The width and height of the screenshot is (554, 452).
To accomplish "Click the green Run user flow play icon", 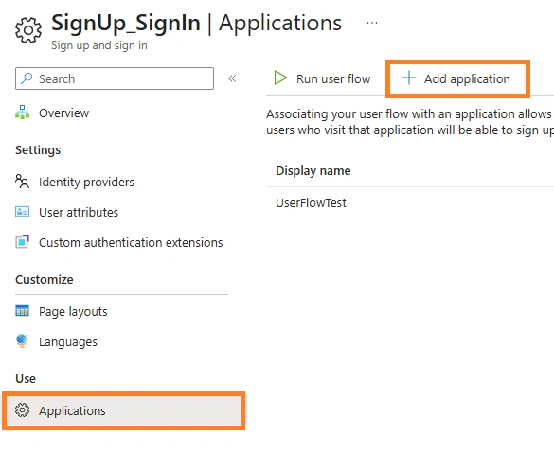I will click(x=280, y=78).
